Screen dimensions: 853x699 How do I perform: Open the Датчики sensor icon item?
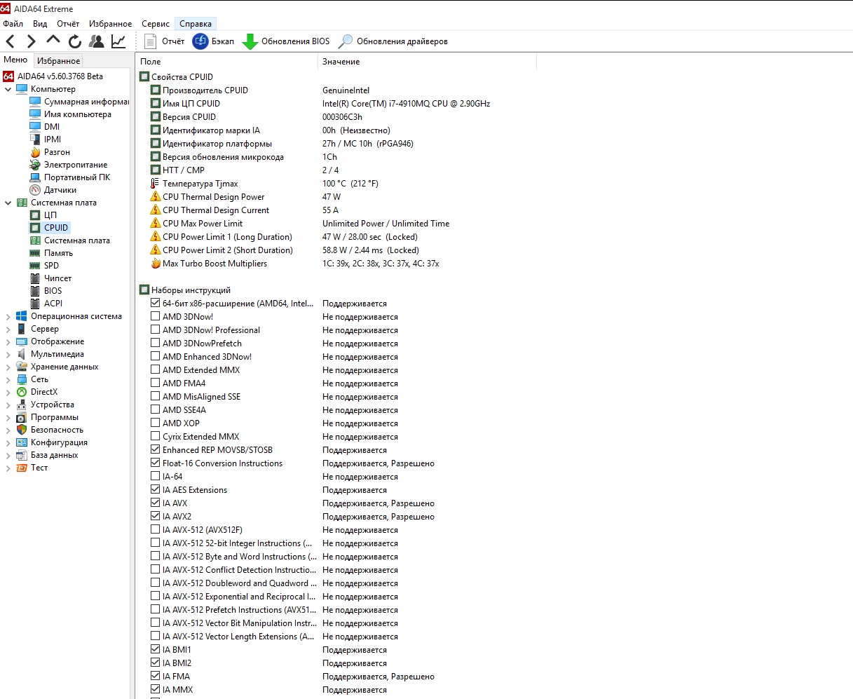point(35,190)
